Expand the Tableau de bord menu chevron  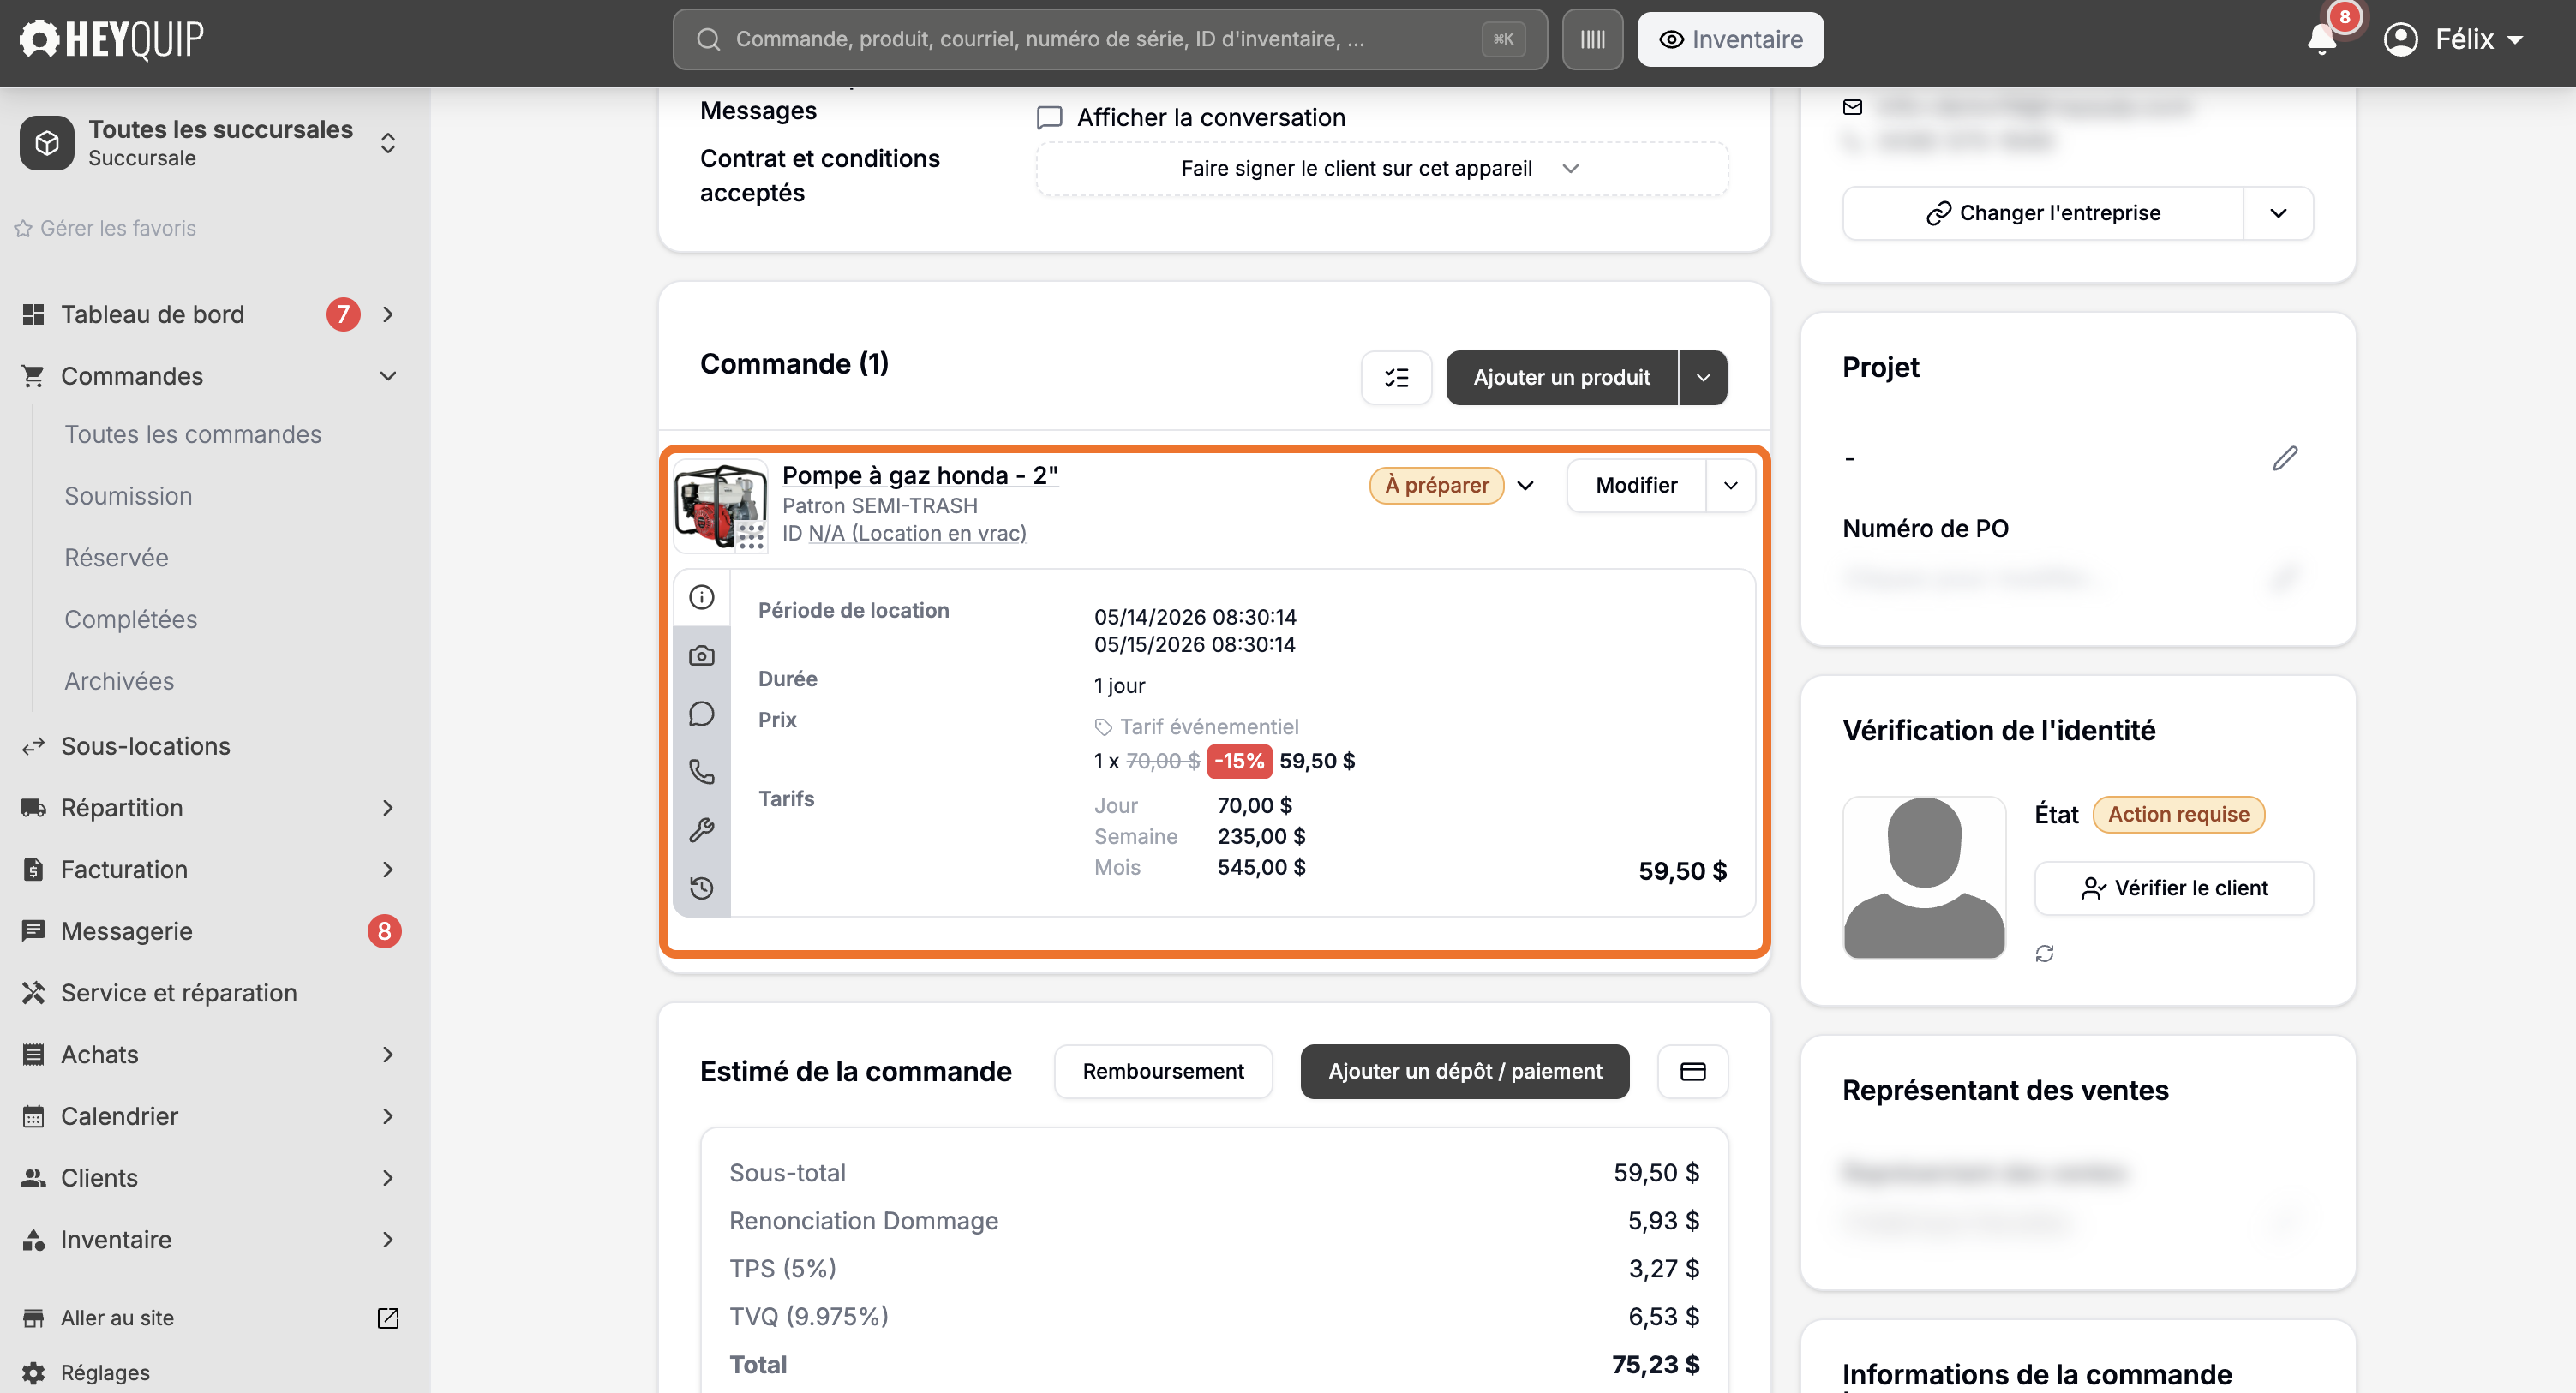[x=388, y=314]
